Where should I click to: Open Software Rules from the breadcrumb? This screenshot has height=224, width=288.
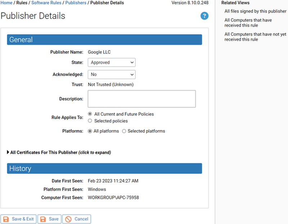pos(46,3)
